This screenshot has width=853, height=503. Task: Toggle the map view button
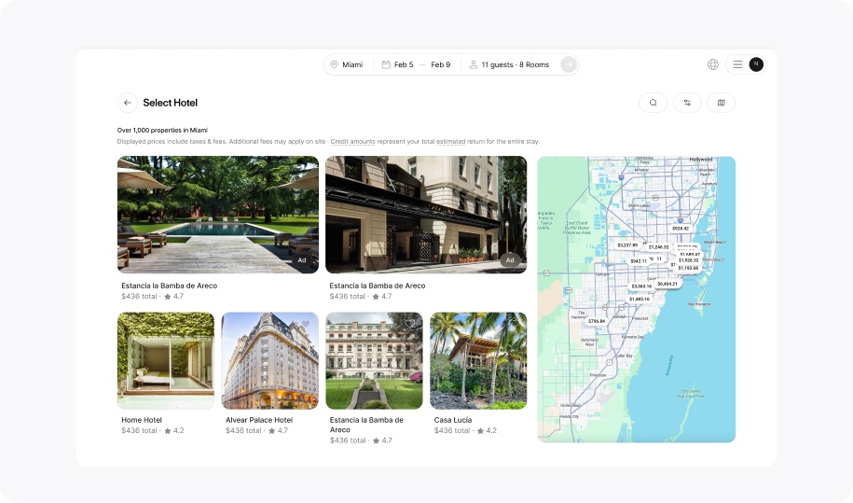click(721, 103)
